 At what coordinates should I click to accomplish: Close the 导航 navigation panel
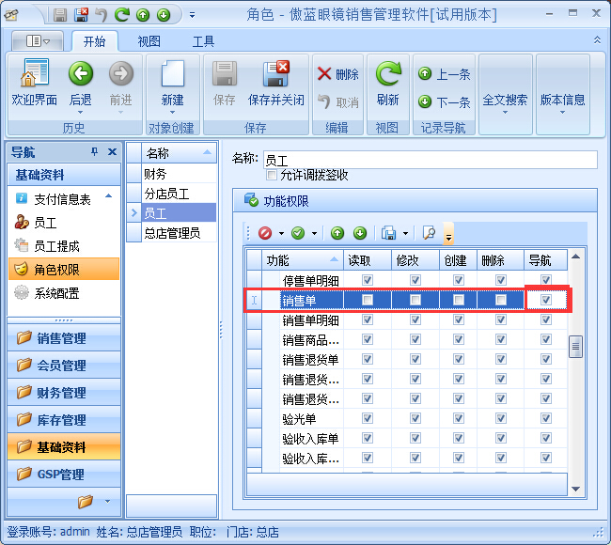click(112, 151)
